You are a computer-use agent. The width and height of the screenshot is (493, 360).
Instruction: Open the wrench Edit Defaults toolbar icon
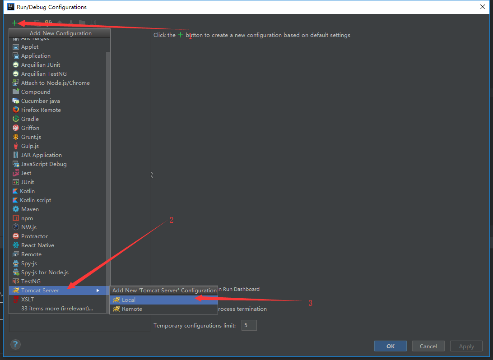(48, 23)
